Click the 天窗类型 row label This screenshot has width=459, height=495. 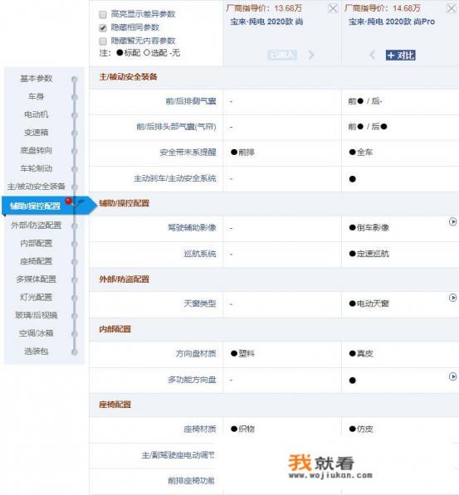click(x=200, y=304)
